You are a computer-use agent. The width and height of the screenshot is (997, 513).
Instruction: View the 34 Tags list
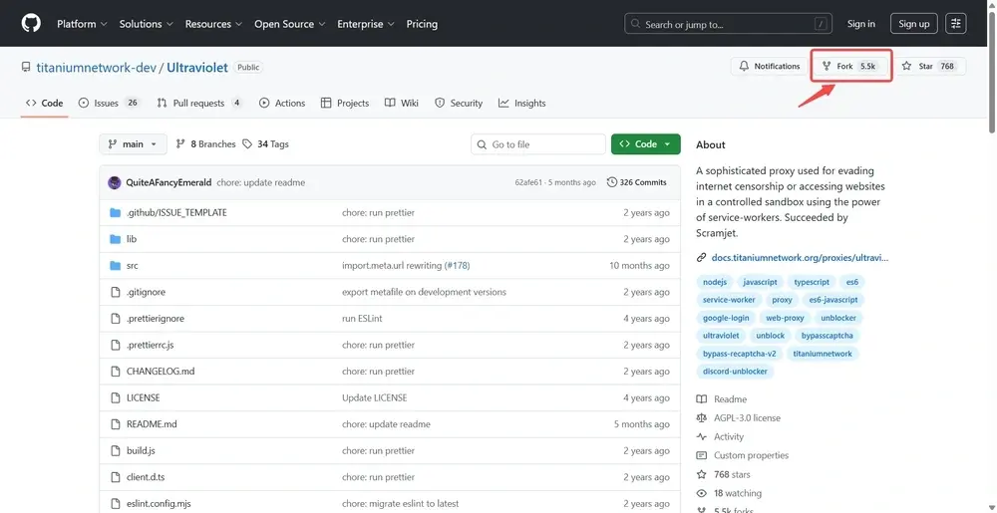(265, 144)
